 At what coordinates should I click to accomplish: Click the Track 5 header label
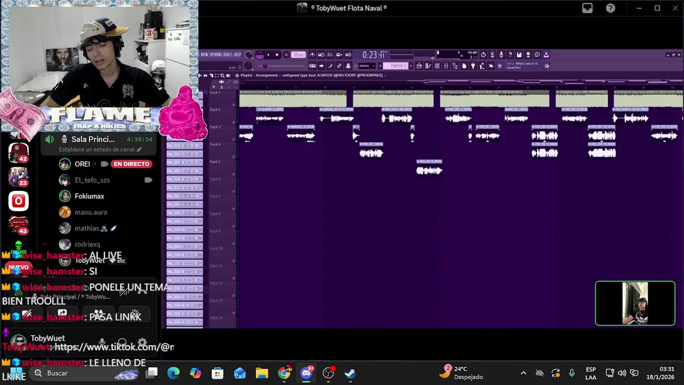click(215, 161)
